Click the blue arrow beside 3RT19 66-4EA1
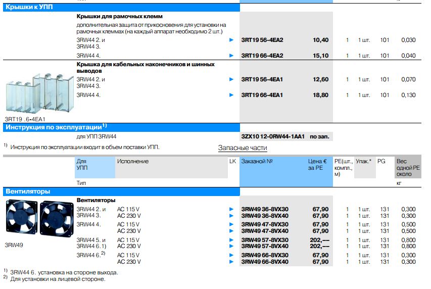431x289 pixels. coord(231,95)
